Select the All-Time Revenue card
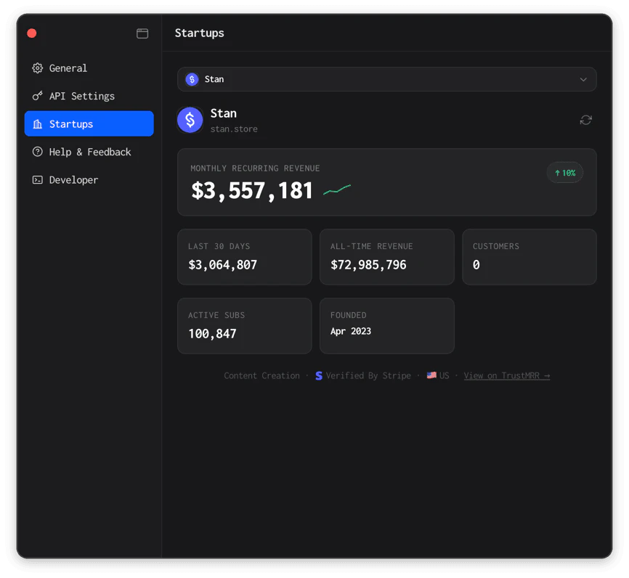629x578 pixels. click(386, 257)
